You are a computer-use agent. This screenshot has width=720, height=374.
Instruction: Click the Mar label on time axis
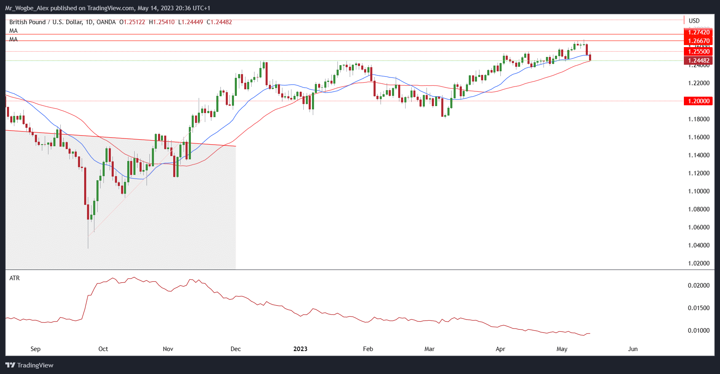(429, 349)
